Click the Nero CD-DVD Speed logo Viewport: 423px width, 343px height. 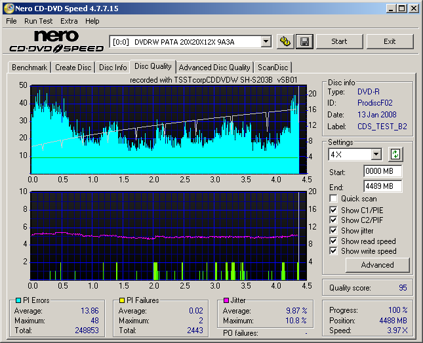coord(56,41)
